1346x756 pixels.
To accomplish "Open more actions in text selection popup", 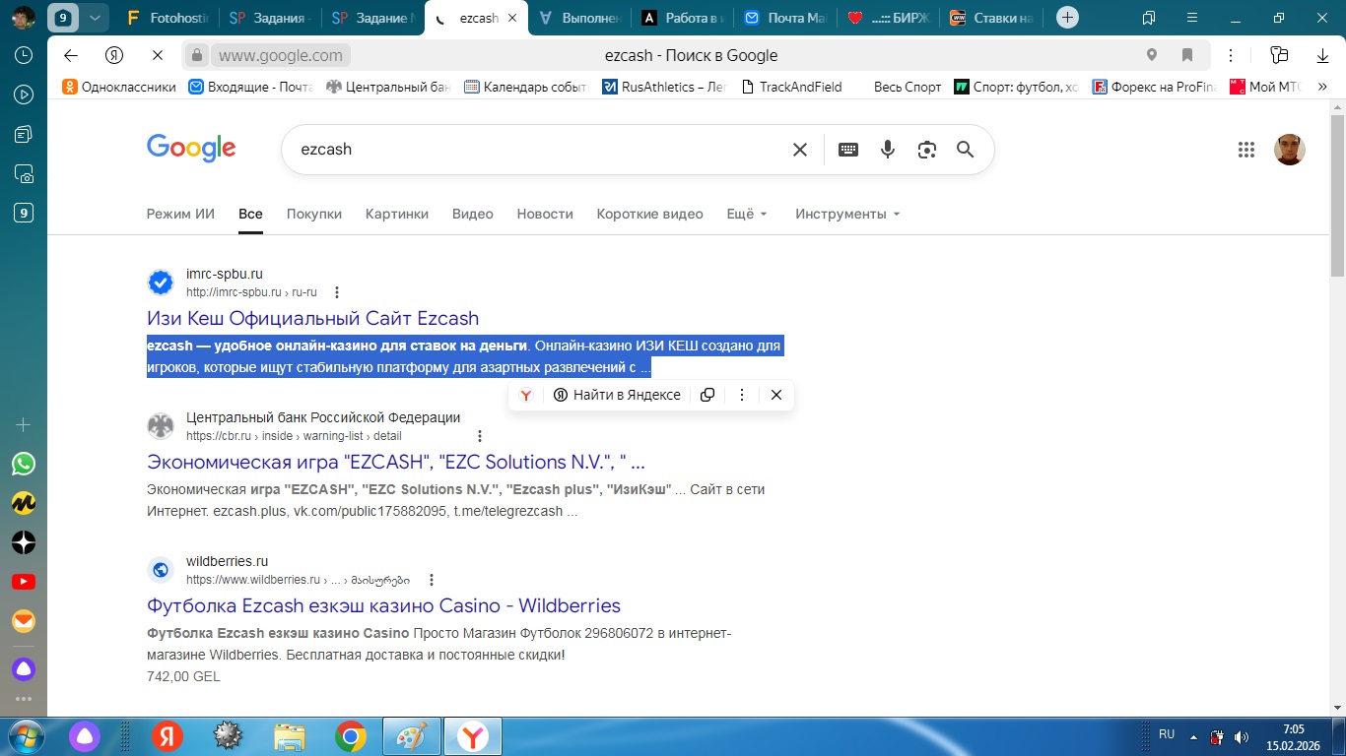I will (x=742, y=395).
